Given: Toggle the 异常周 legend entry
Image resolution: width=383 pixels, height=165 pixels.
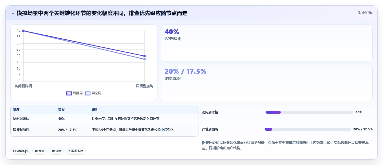Looking at the screenshot, I should coord(93,93).
